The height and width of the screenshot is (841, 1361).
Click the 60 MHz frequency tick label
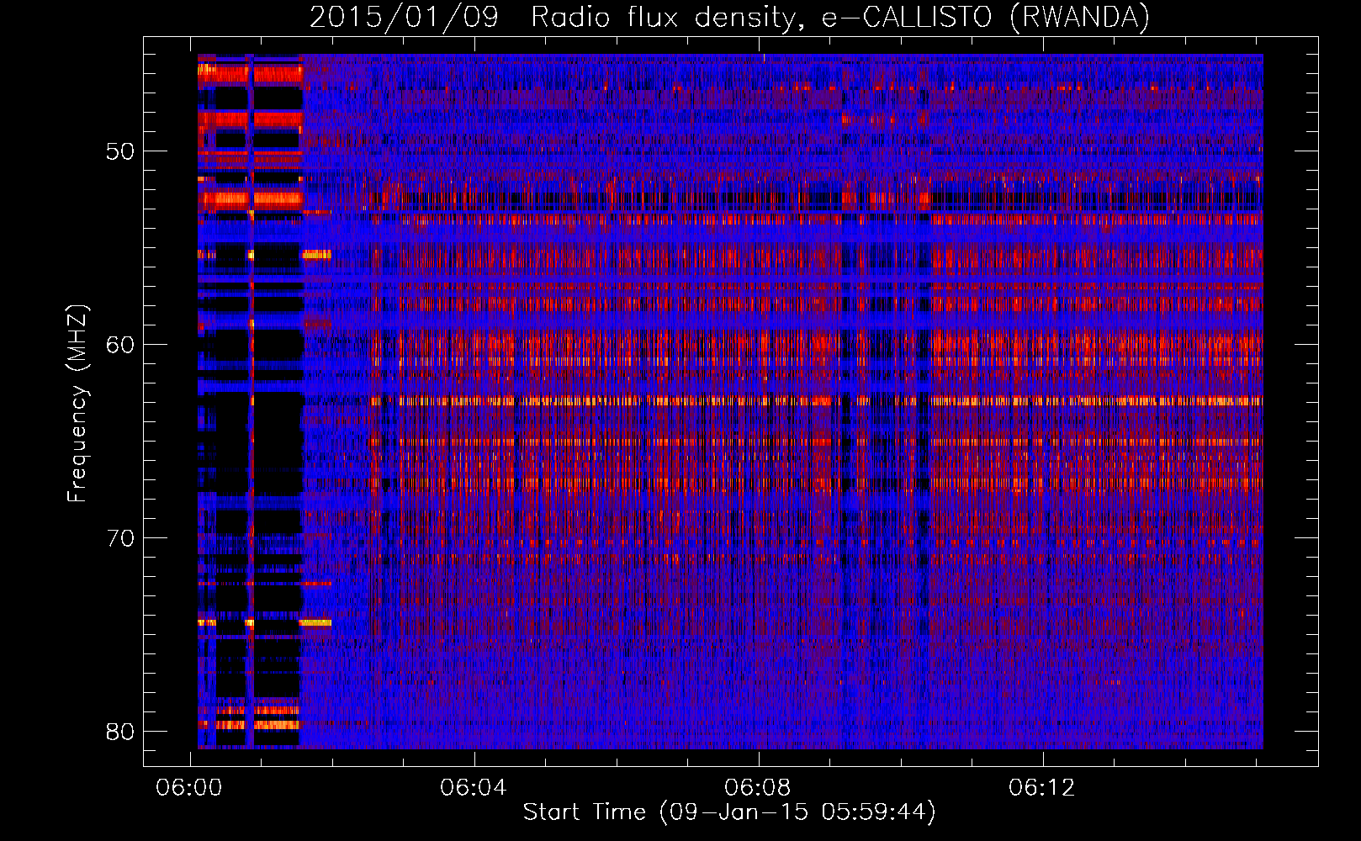coord(120,345)
